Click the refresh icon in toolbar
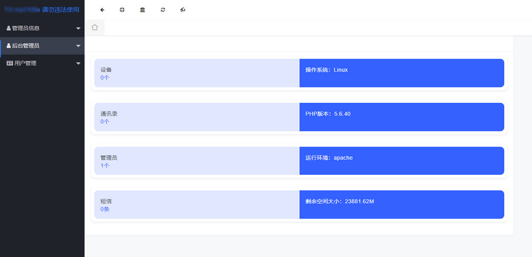The image size is (532, 257). coord(163,10)
